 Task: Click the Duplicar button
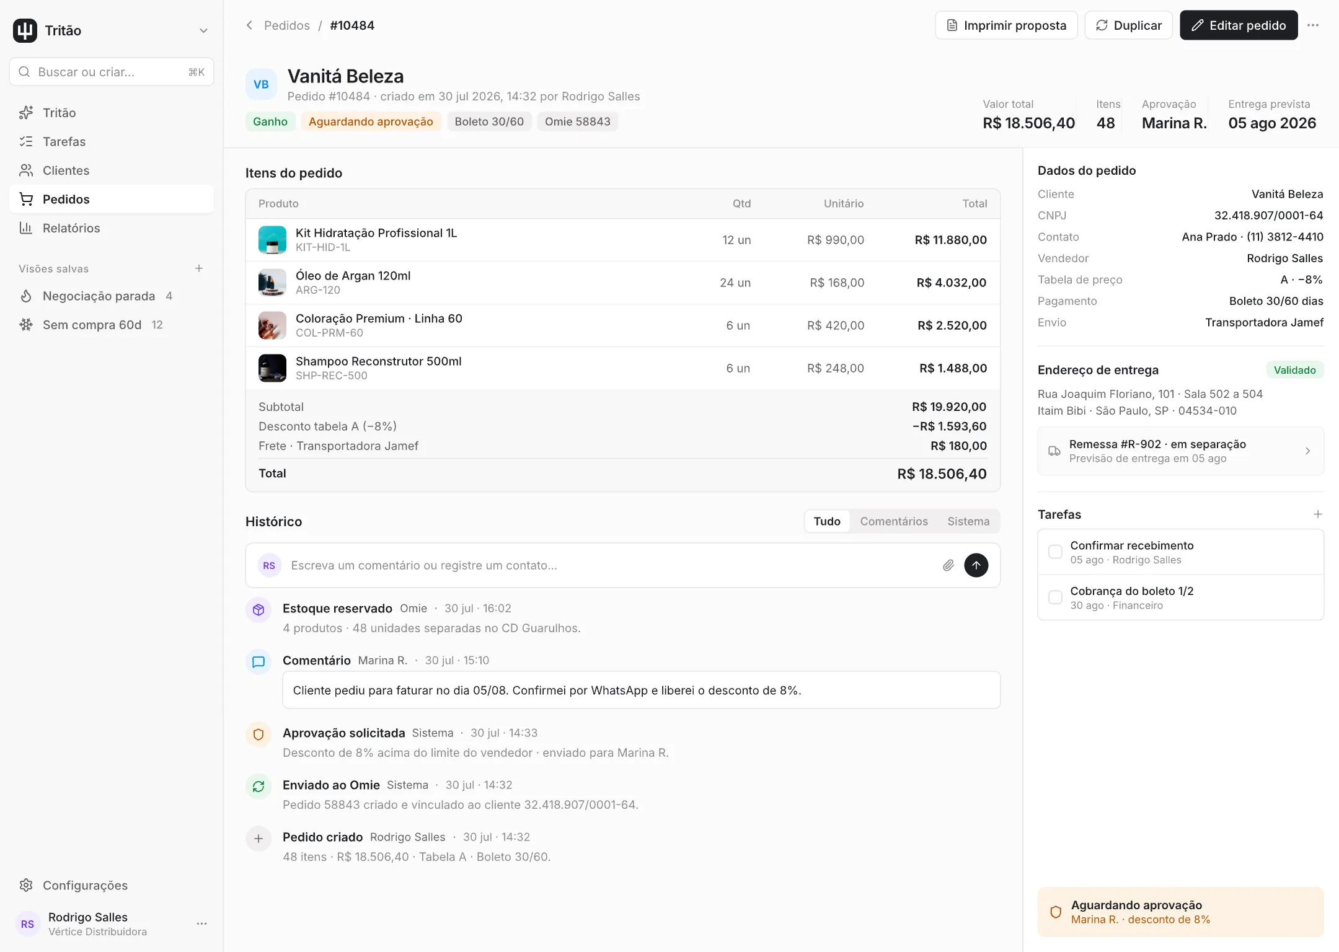pos(1129,25)
